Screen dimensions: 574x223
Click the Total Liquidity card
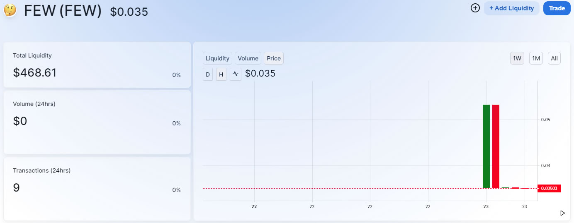click(97, 65)
